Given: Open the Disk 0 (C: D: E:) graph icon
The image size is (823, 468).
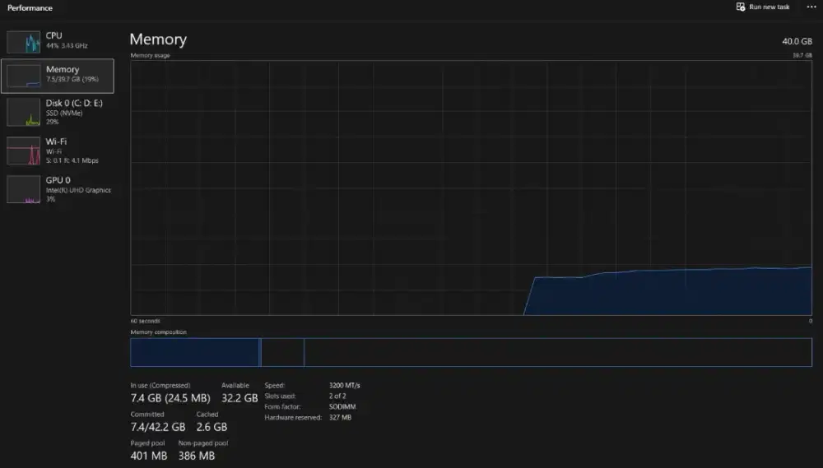Looking at the screenshot, I should click(23, 113).
